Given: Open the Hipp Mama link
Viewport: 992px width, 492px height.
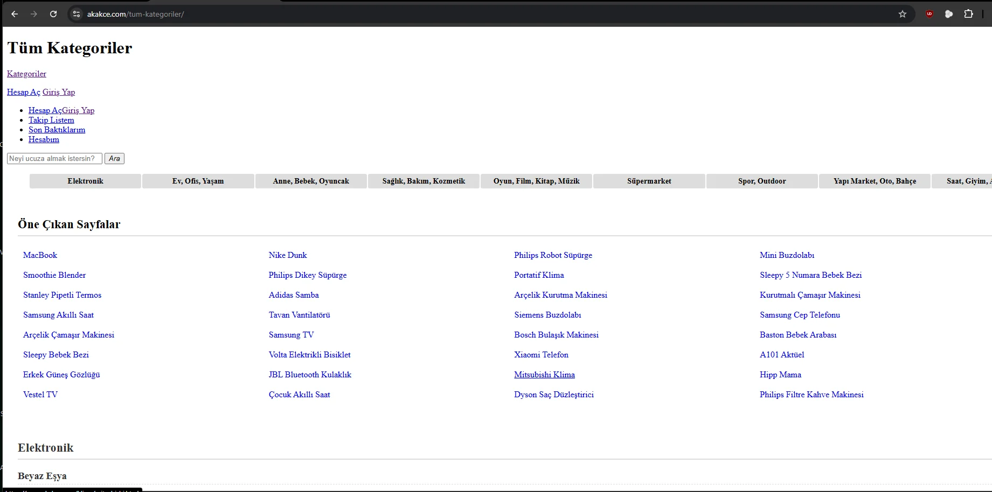Looking at the screenshot, I should pyautogui.click(x=780, y=375).
